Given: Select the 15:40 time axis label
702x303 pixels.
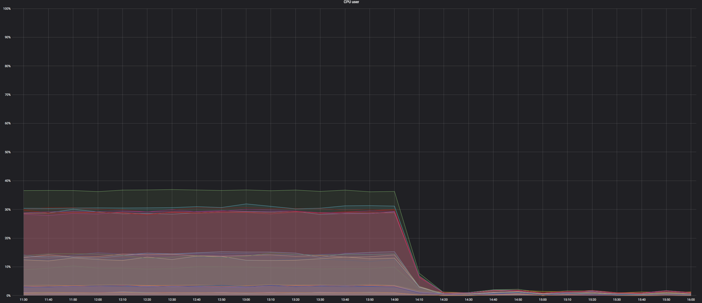Looking at the screenshot, I should click(642, 300).
